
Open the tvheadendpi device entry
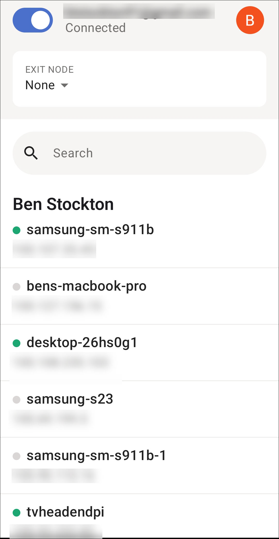point(65,512)
